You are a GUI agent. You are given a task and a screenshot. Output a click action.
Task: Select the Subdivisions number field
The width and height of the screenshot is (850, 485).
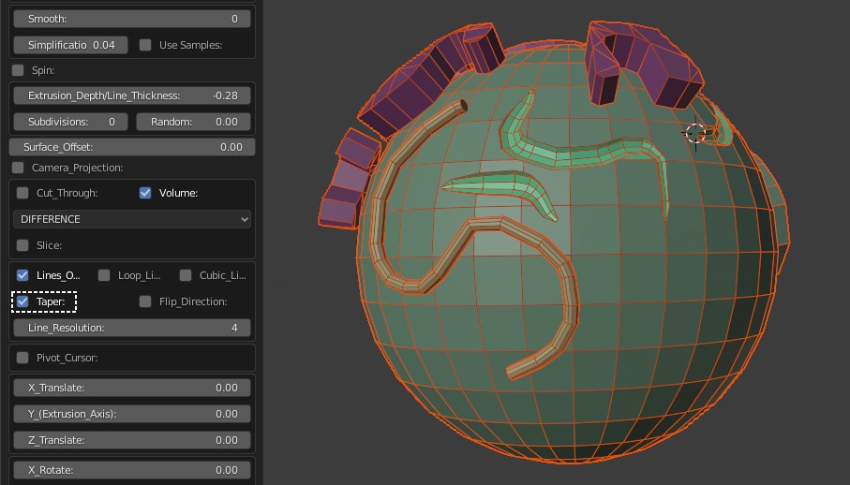tap(71, 122)
